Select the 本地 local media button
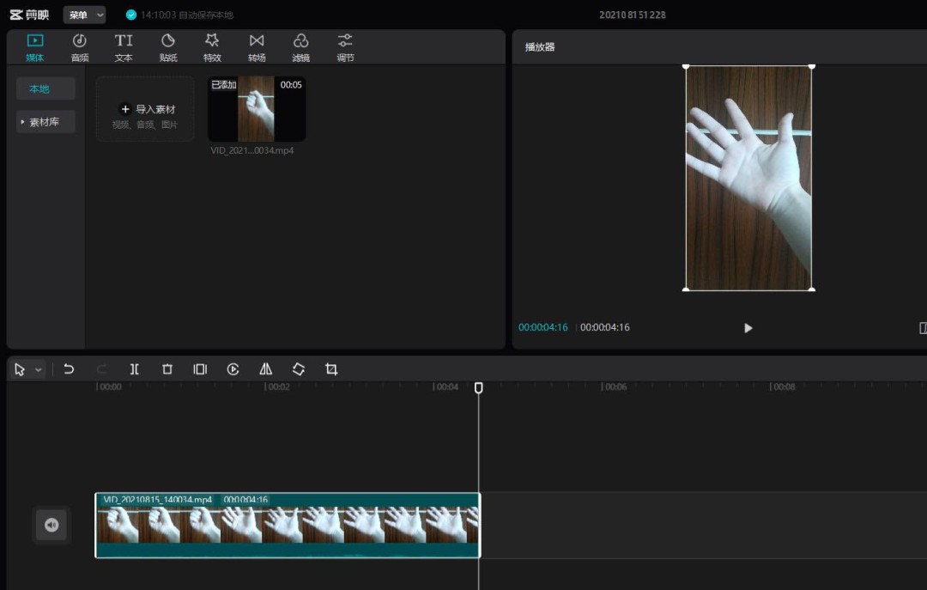Screen dimensions: 927x590 point(45,88)
